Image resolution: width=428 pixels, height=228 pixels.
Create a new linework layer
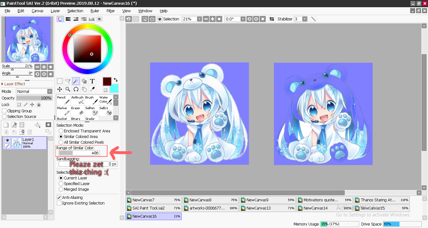(x=14, y=125)
